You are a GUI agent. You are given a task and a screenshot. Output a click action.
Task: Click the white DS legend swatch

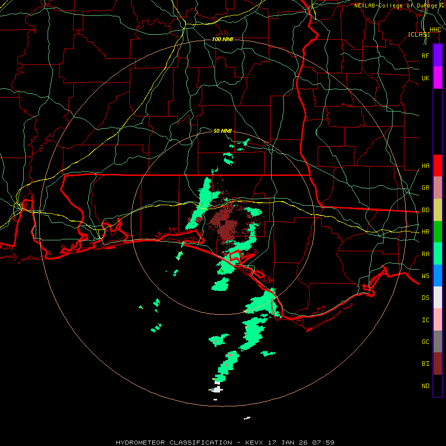438,298
